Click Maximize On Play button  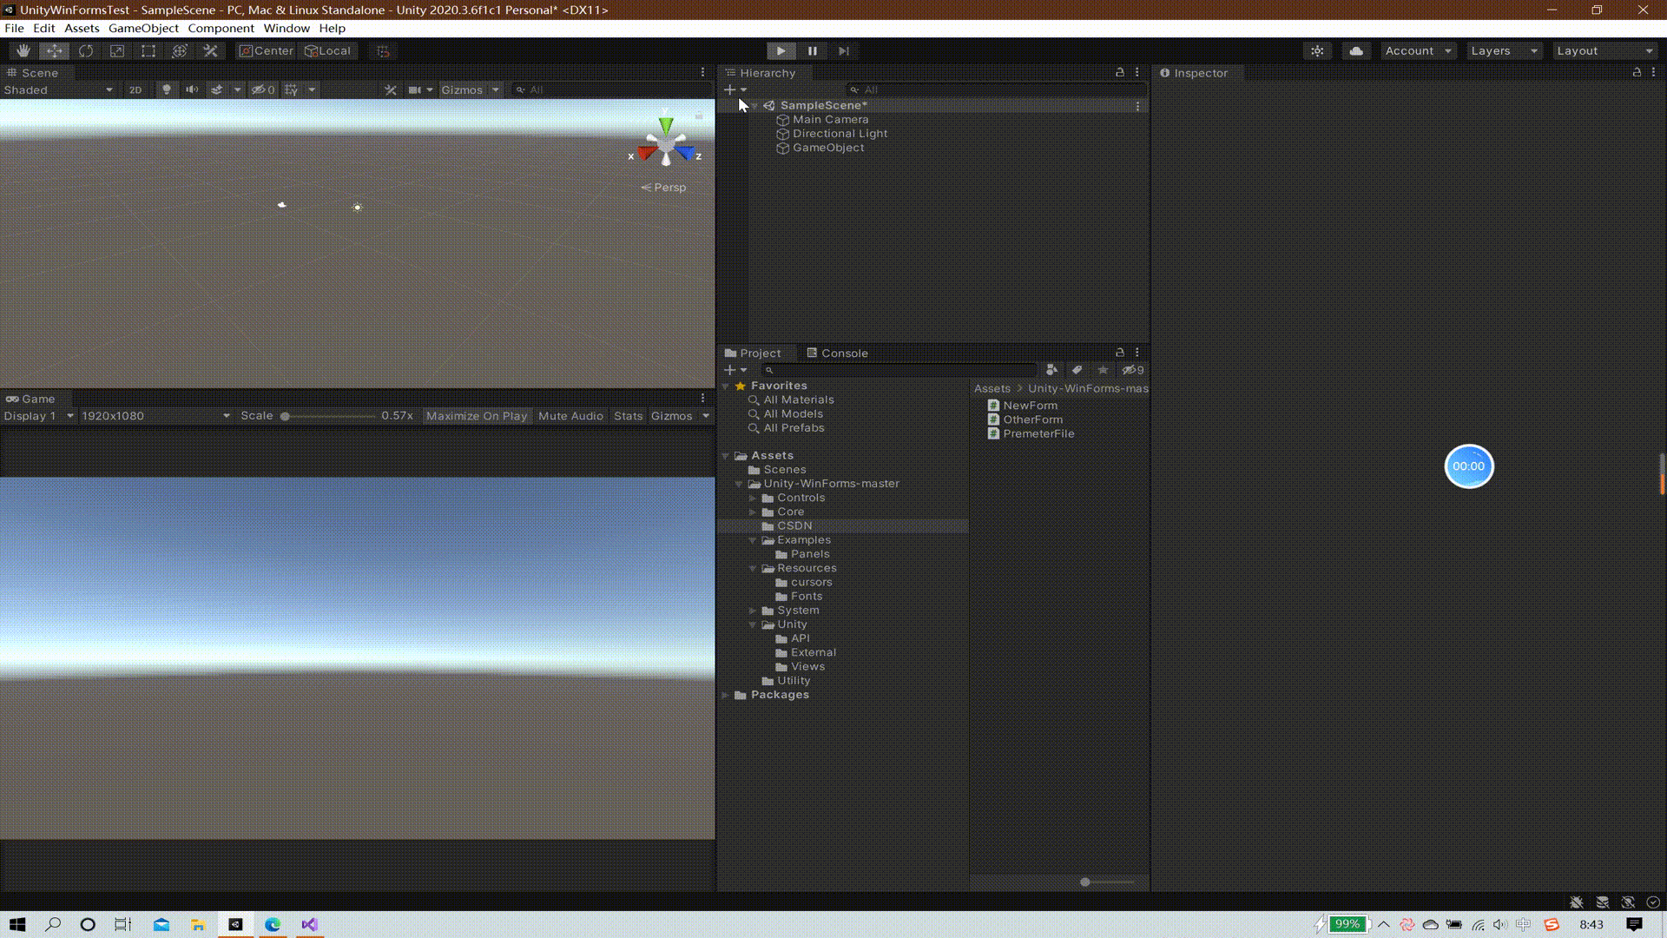point(476,416)
